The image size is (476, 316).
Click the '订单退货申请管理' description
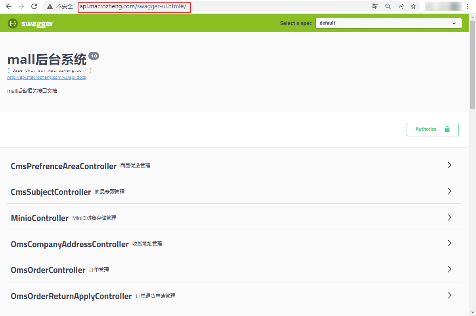coord(155,296)
